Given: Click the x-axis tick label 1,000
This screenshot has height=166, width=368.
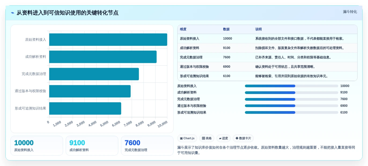Looking at the screenshot, I should coord(57,124).
